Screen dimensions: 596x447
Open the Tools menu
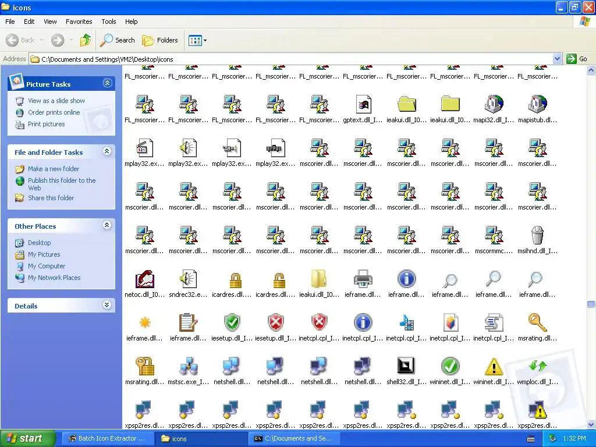(109, 22)
